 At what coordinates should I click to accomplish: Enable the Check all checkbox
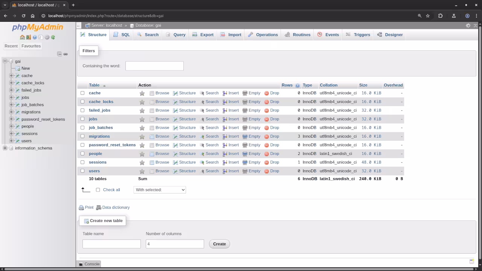98,190
